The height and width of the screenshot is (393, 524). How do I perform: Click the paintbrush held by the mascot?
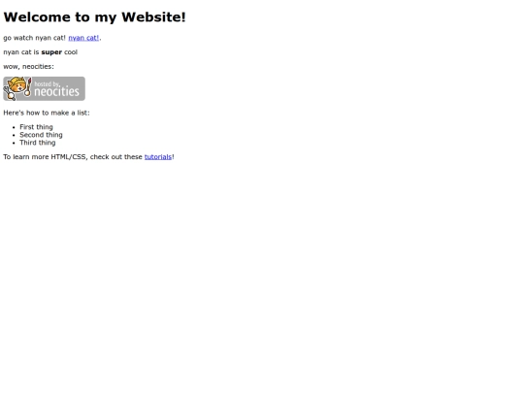click(28, 87)
